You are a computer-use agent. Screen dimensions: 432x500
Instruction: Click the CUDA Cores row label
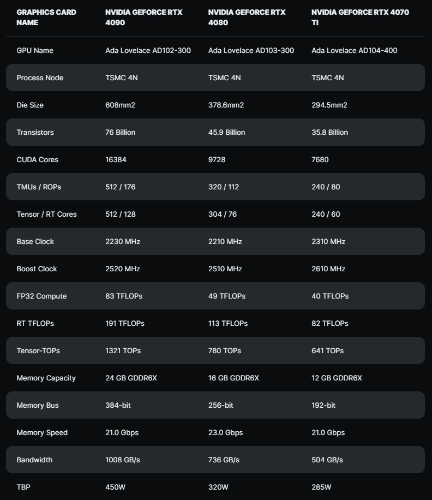click(x=37, y=159)
